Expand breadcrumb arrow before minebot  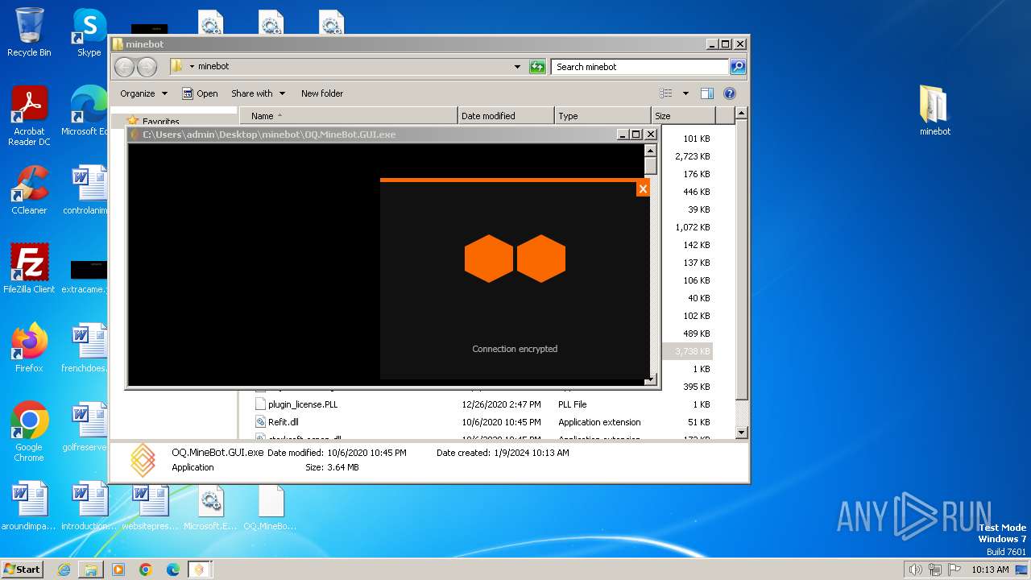(x=192, y=67)
